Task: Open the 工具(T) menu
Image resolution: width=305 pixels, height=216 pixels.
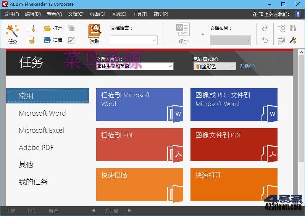Action: click(x=140, y=14)
